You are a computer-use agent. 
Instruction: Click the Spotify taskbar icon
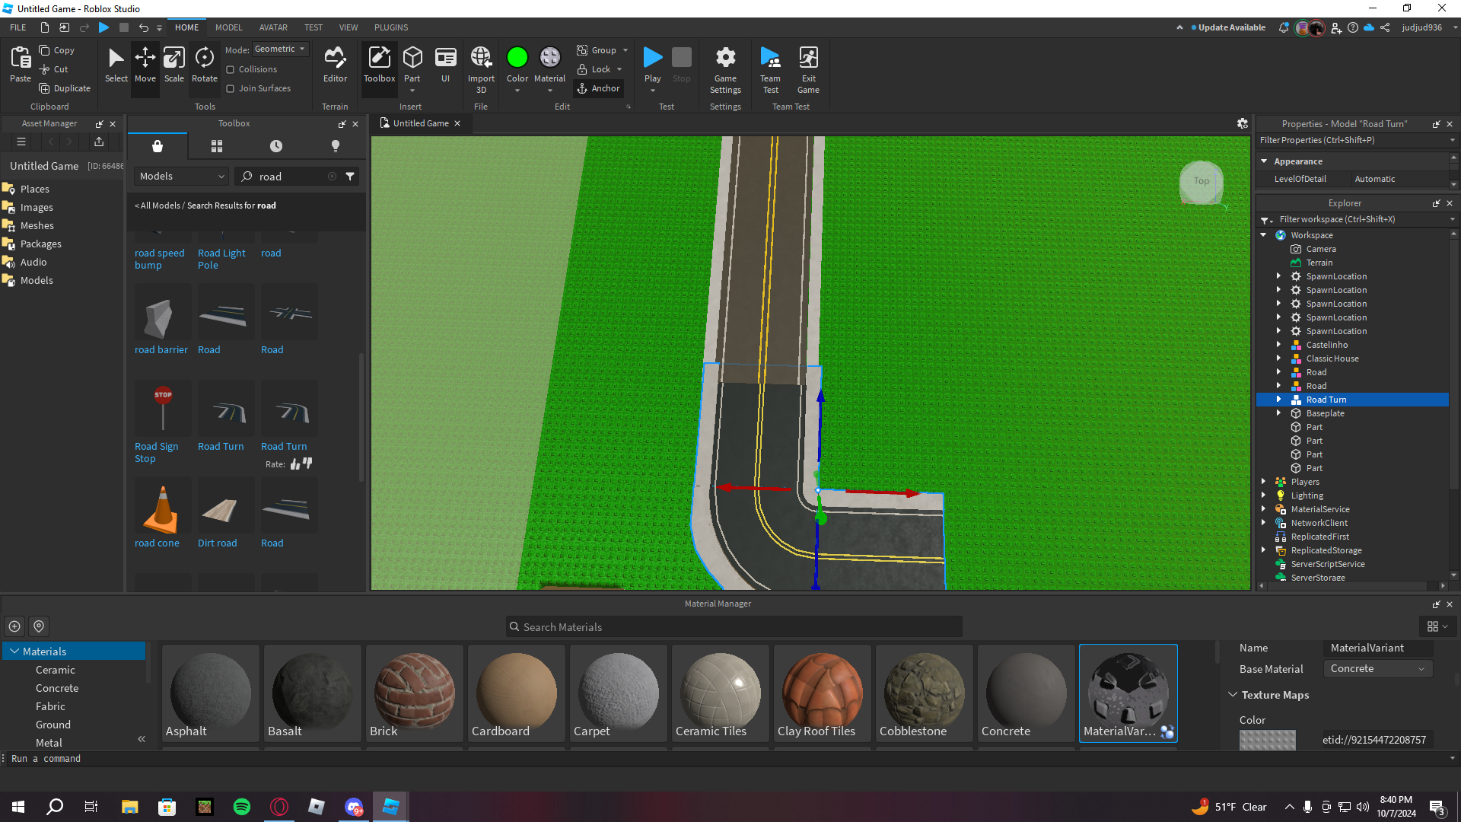(242, 807)
